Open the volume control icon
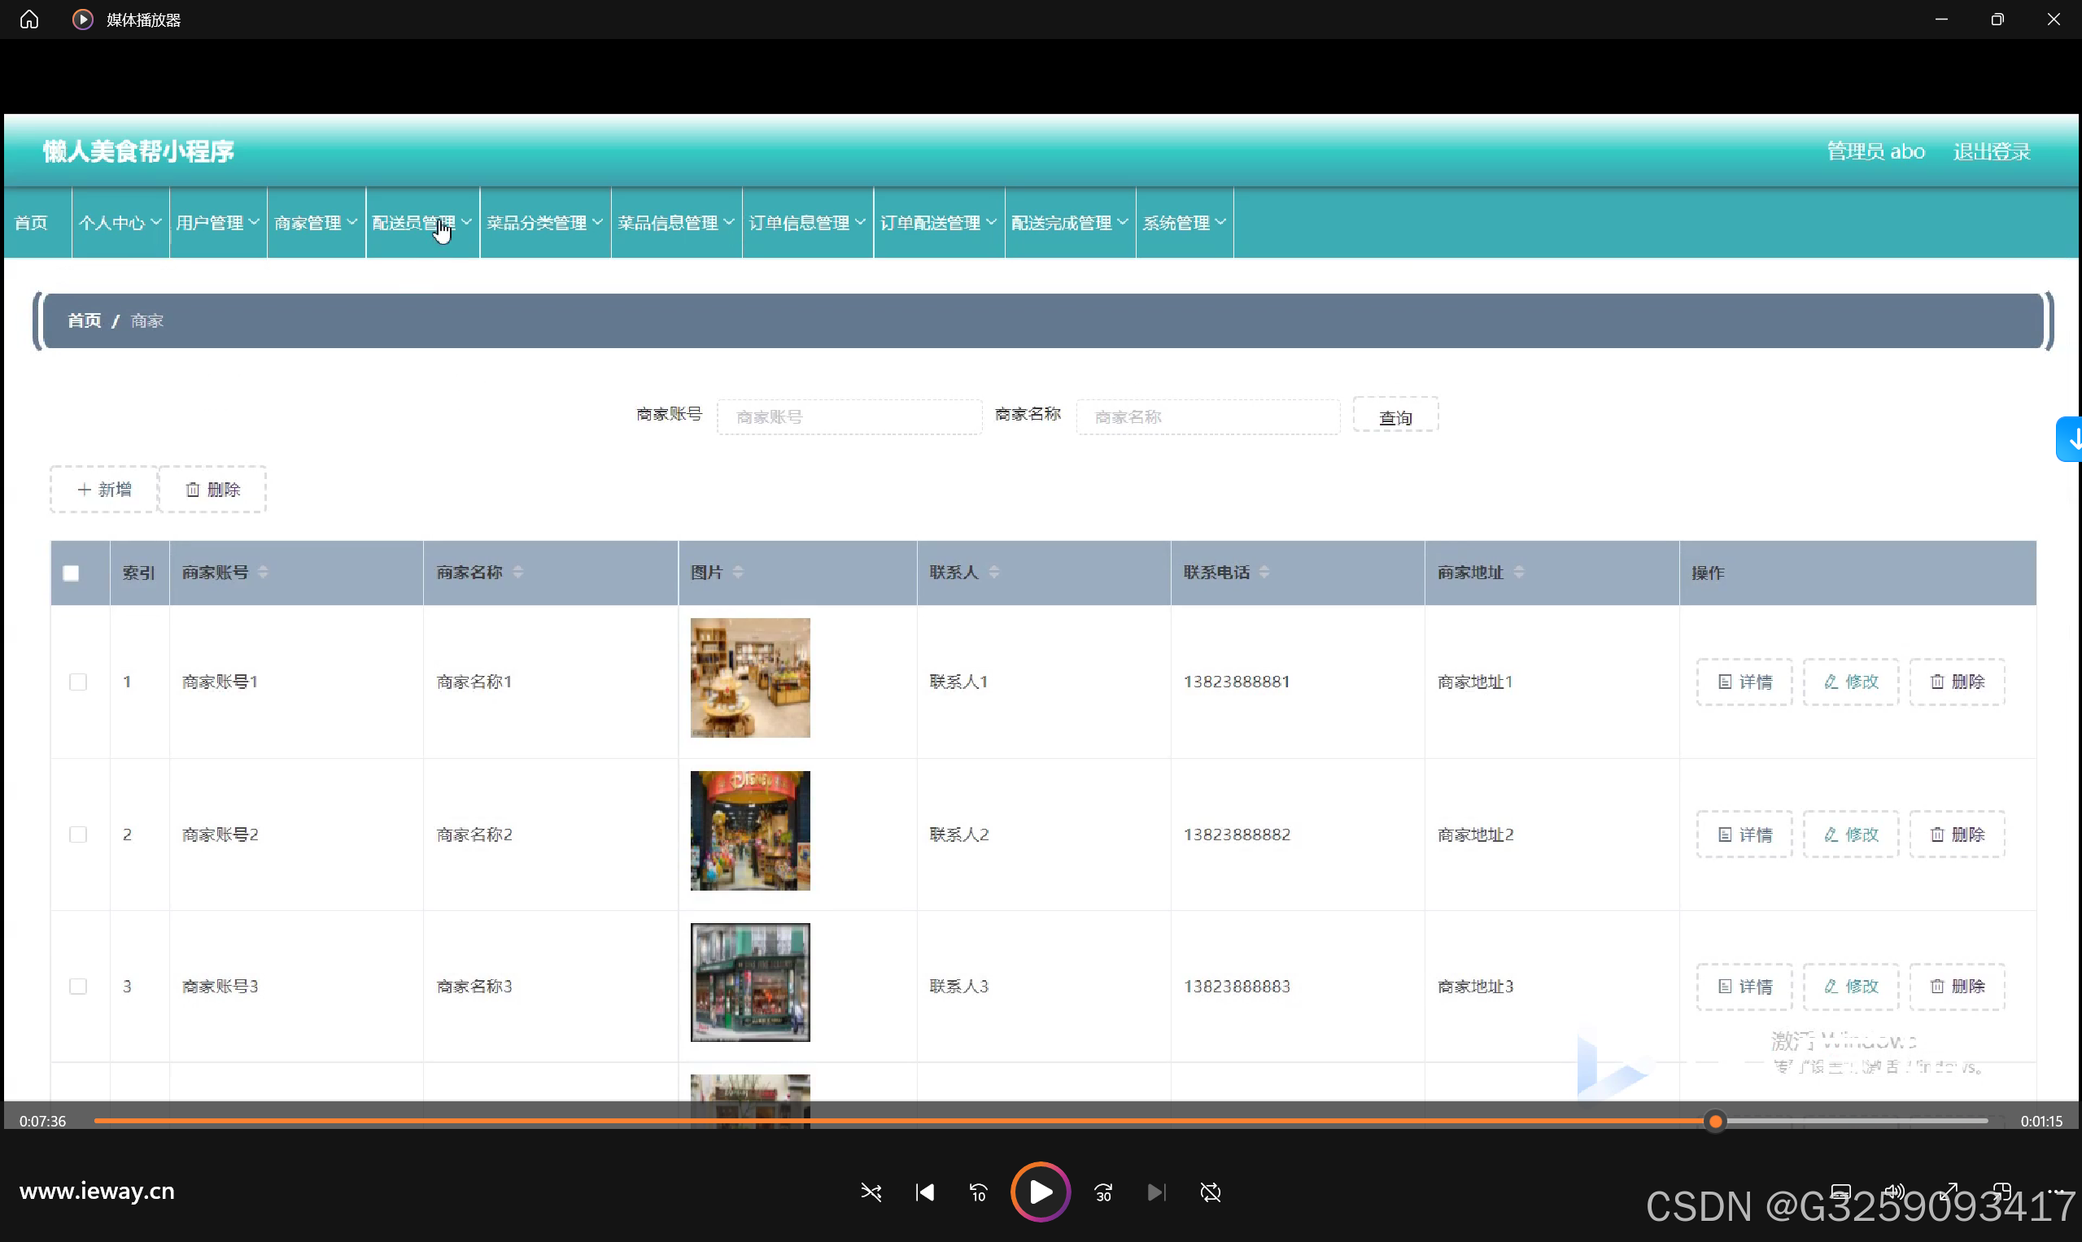 coord(1893,1192)
